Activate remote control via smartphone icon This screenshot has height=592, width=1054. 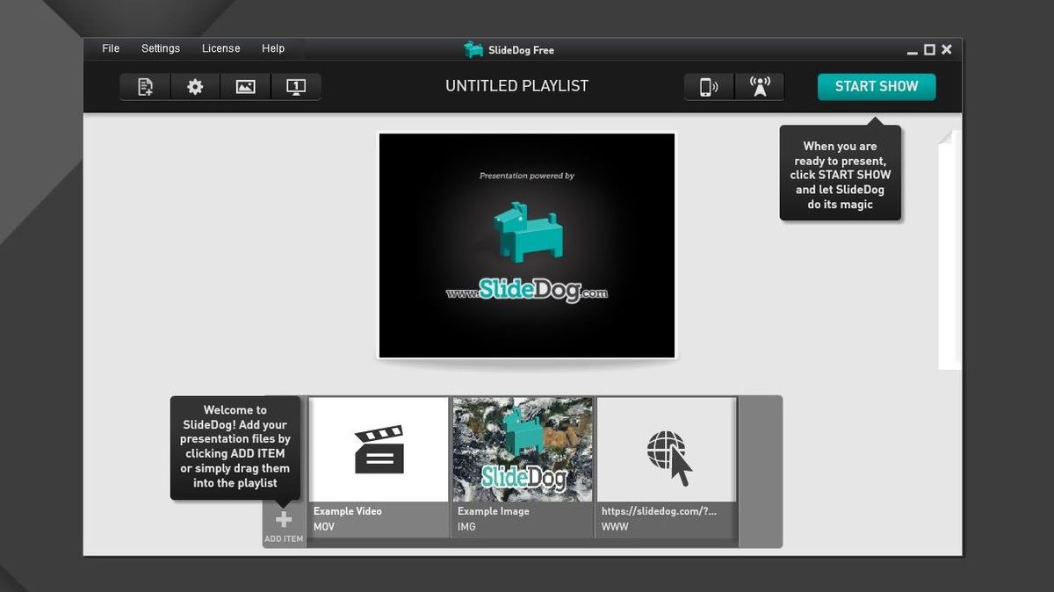coord(708,86)
